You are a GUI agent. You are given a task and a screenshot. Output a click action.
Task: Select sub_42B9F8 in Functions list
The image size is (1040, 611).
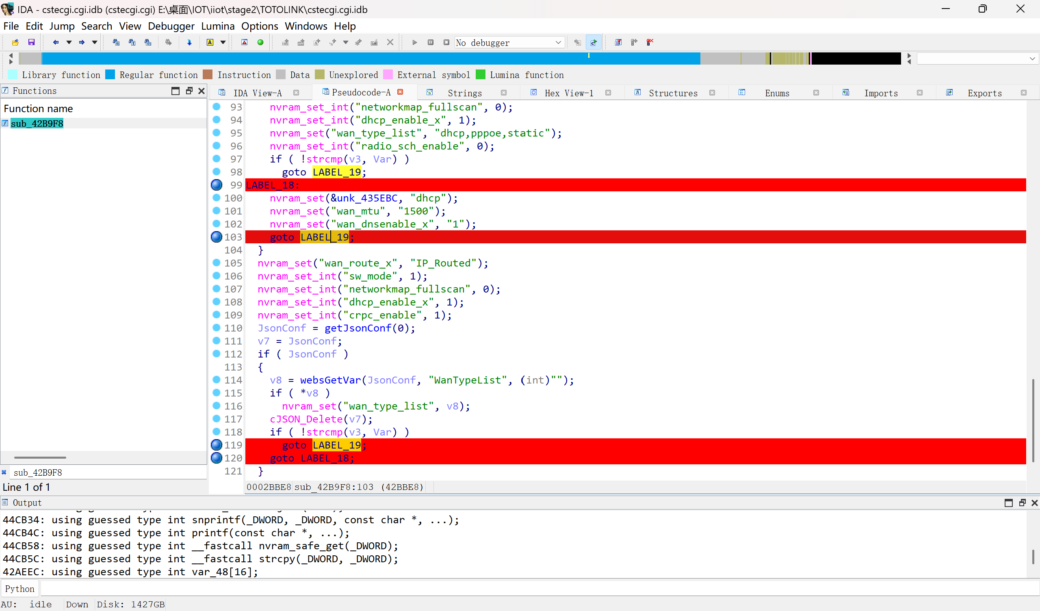[x=37, y=123]
